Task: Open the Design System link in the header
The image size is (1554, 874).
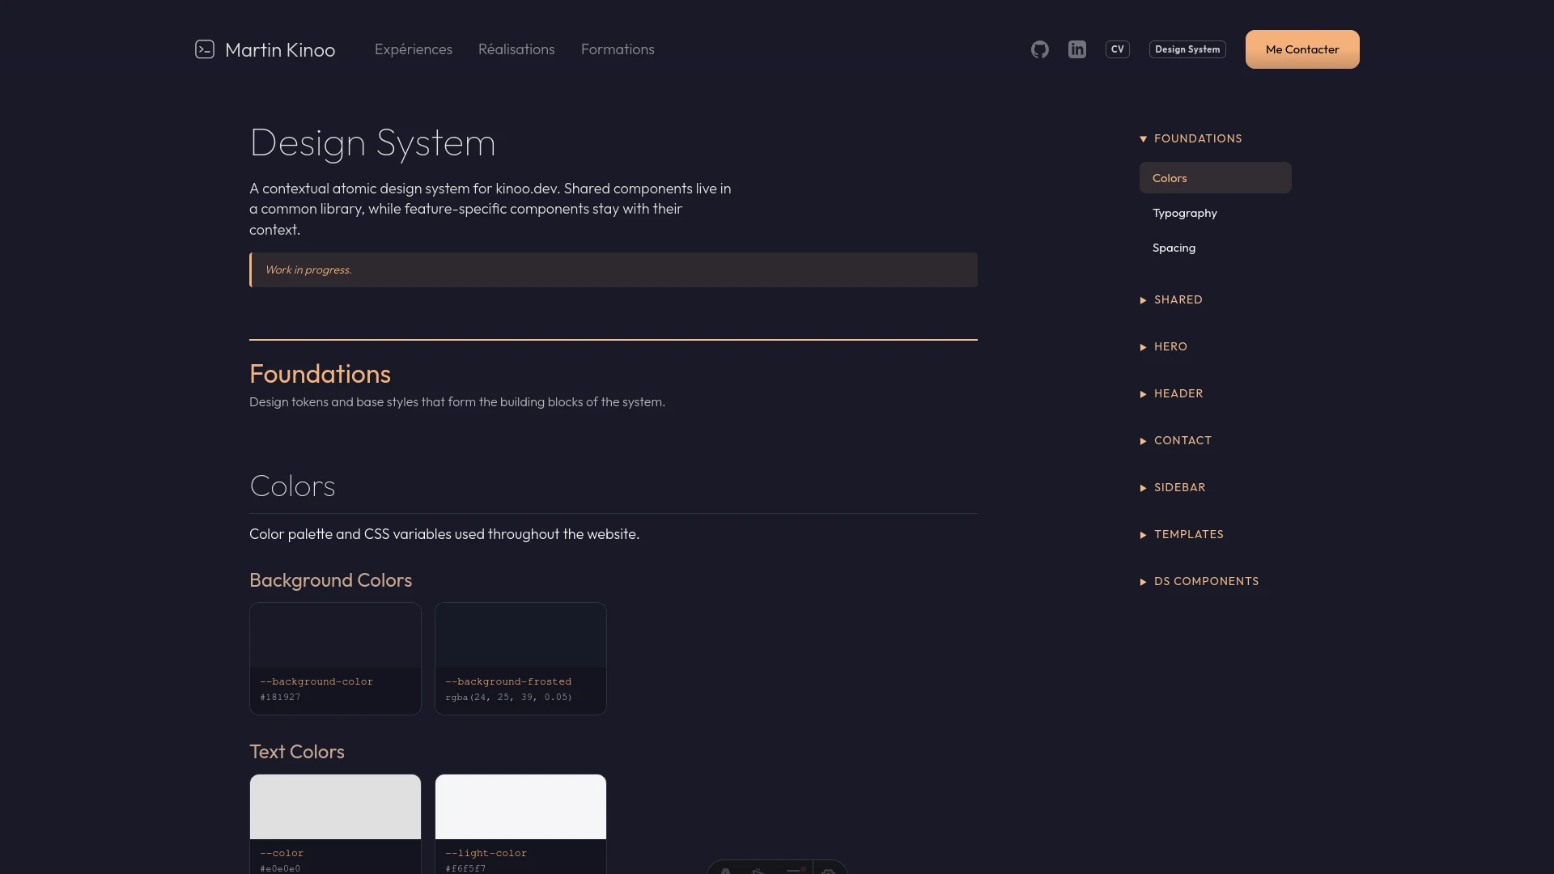Action: 1187,49
